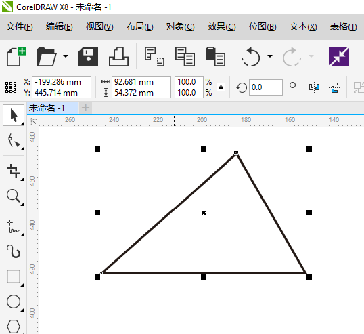
Task: Click the Print icon
Action: click(118, 56)
